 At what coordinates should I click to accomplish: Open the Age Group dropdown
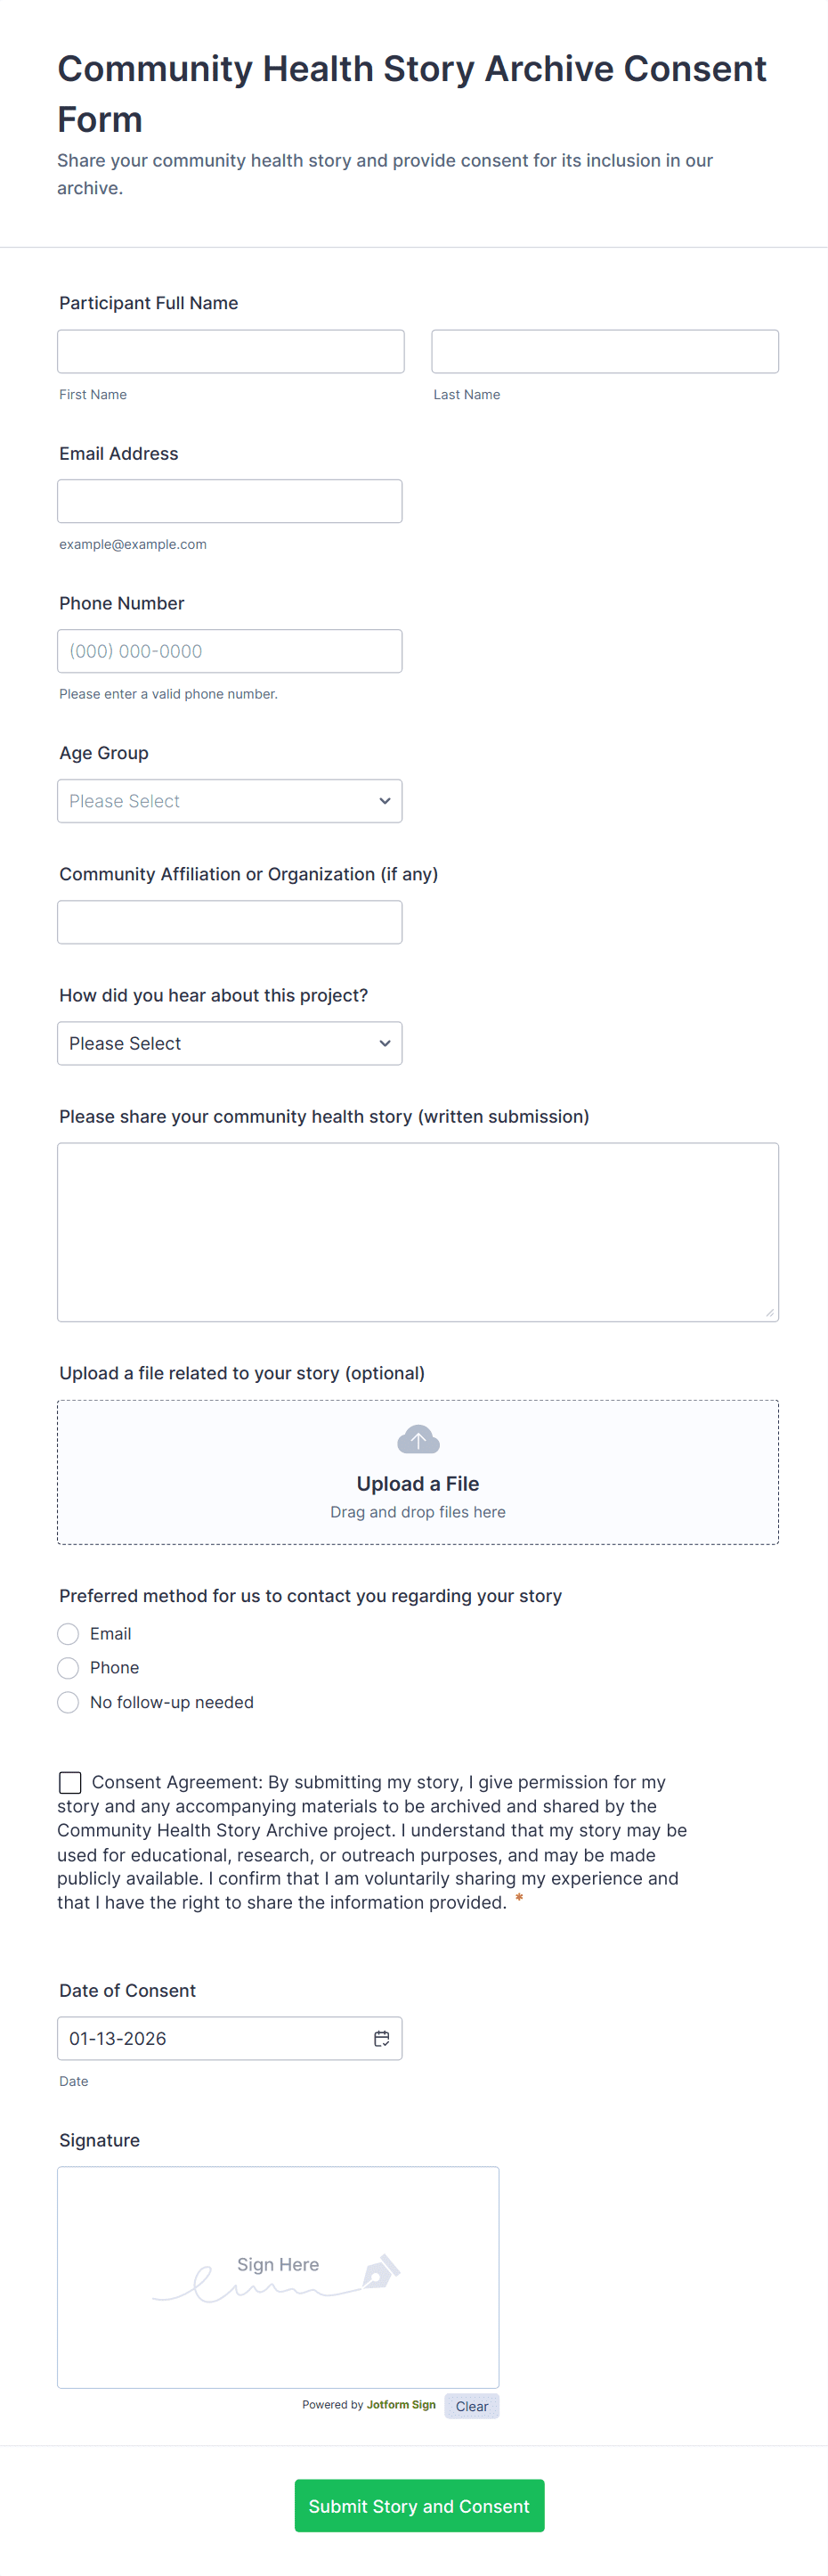click(x=230, y=800)
